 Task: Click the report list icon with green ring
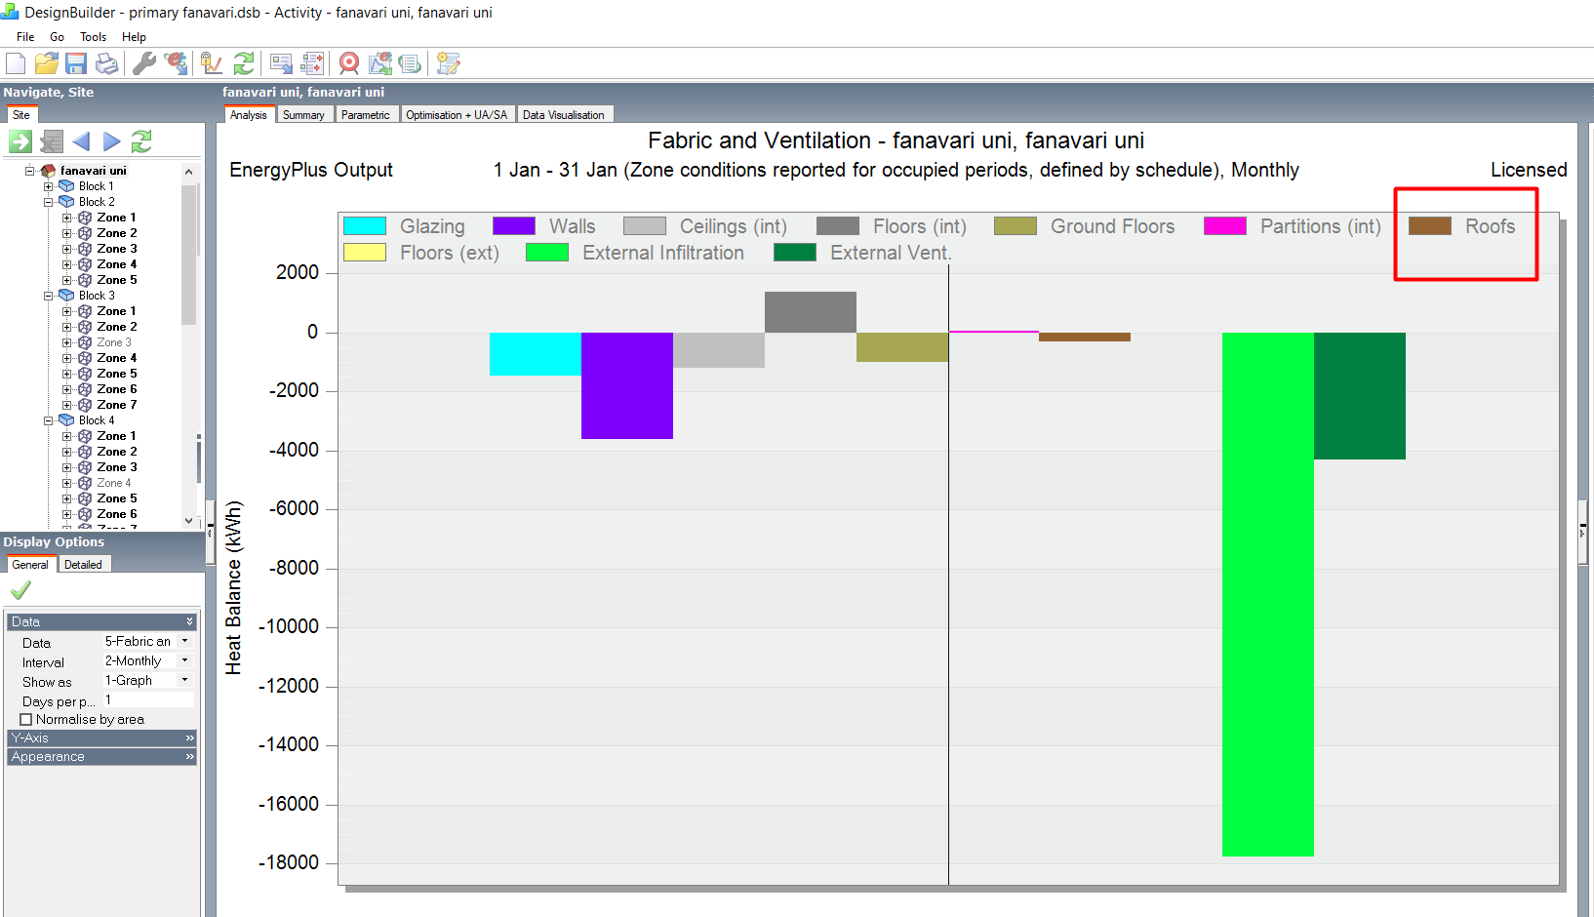410,63
